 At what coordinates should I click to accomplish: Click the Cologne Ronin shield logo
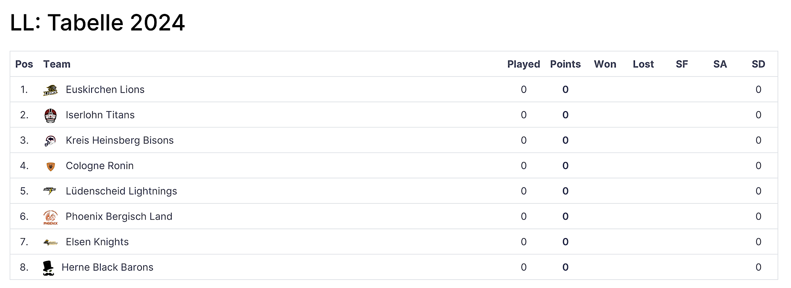(51, 166)
